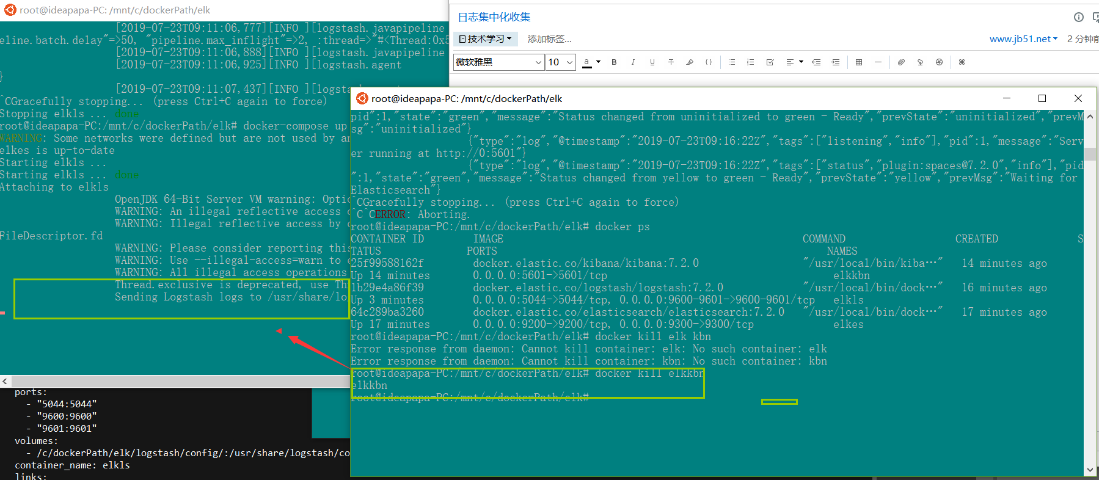
Task: Insert a numbered list
Action: [x=751, y=62]
